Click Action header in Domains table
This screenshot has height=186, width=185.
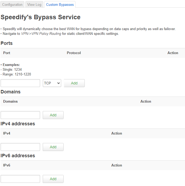(146, 101)
